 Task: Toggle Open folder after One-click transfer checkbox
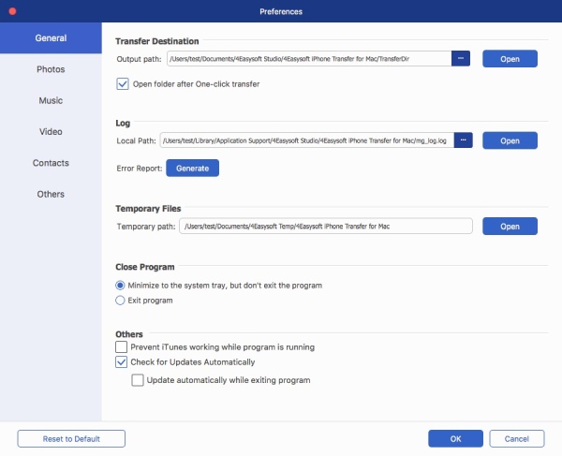[x=123, y=84]
